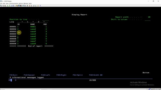Click the F21=Split function key
Screen dimensions: 161x90
pyautogui.click(x=78, y=75)
